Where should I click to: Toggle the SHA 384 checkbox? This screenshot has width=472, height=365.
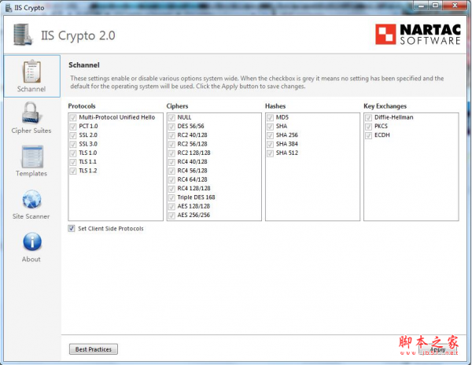tap(270, 144)
